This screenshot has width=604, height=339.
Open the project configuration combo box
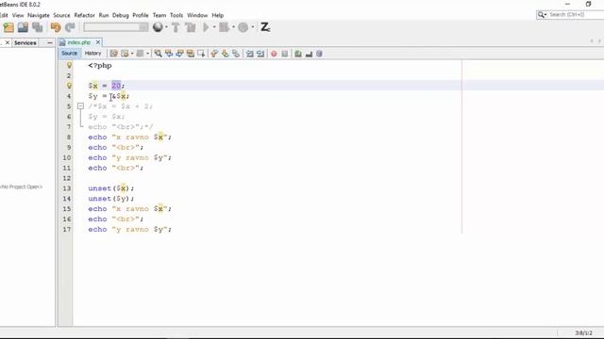(x=116, y=27)
